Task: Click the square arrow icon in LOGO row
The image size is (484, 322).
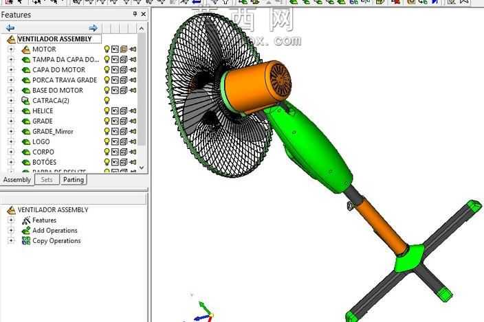Action: coord(115,141)
